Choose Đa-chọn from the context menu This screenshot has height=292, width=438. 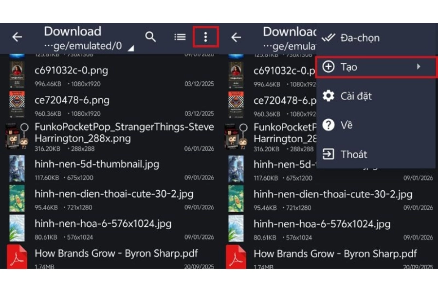[x=361, y=37]
